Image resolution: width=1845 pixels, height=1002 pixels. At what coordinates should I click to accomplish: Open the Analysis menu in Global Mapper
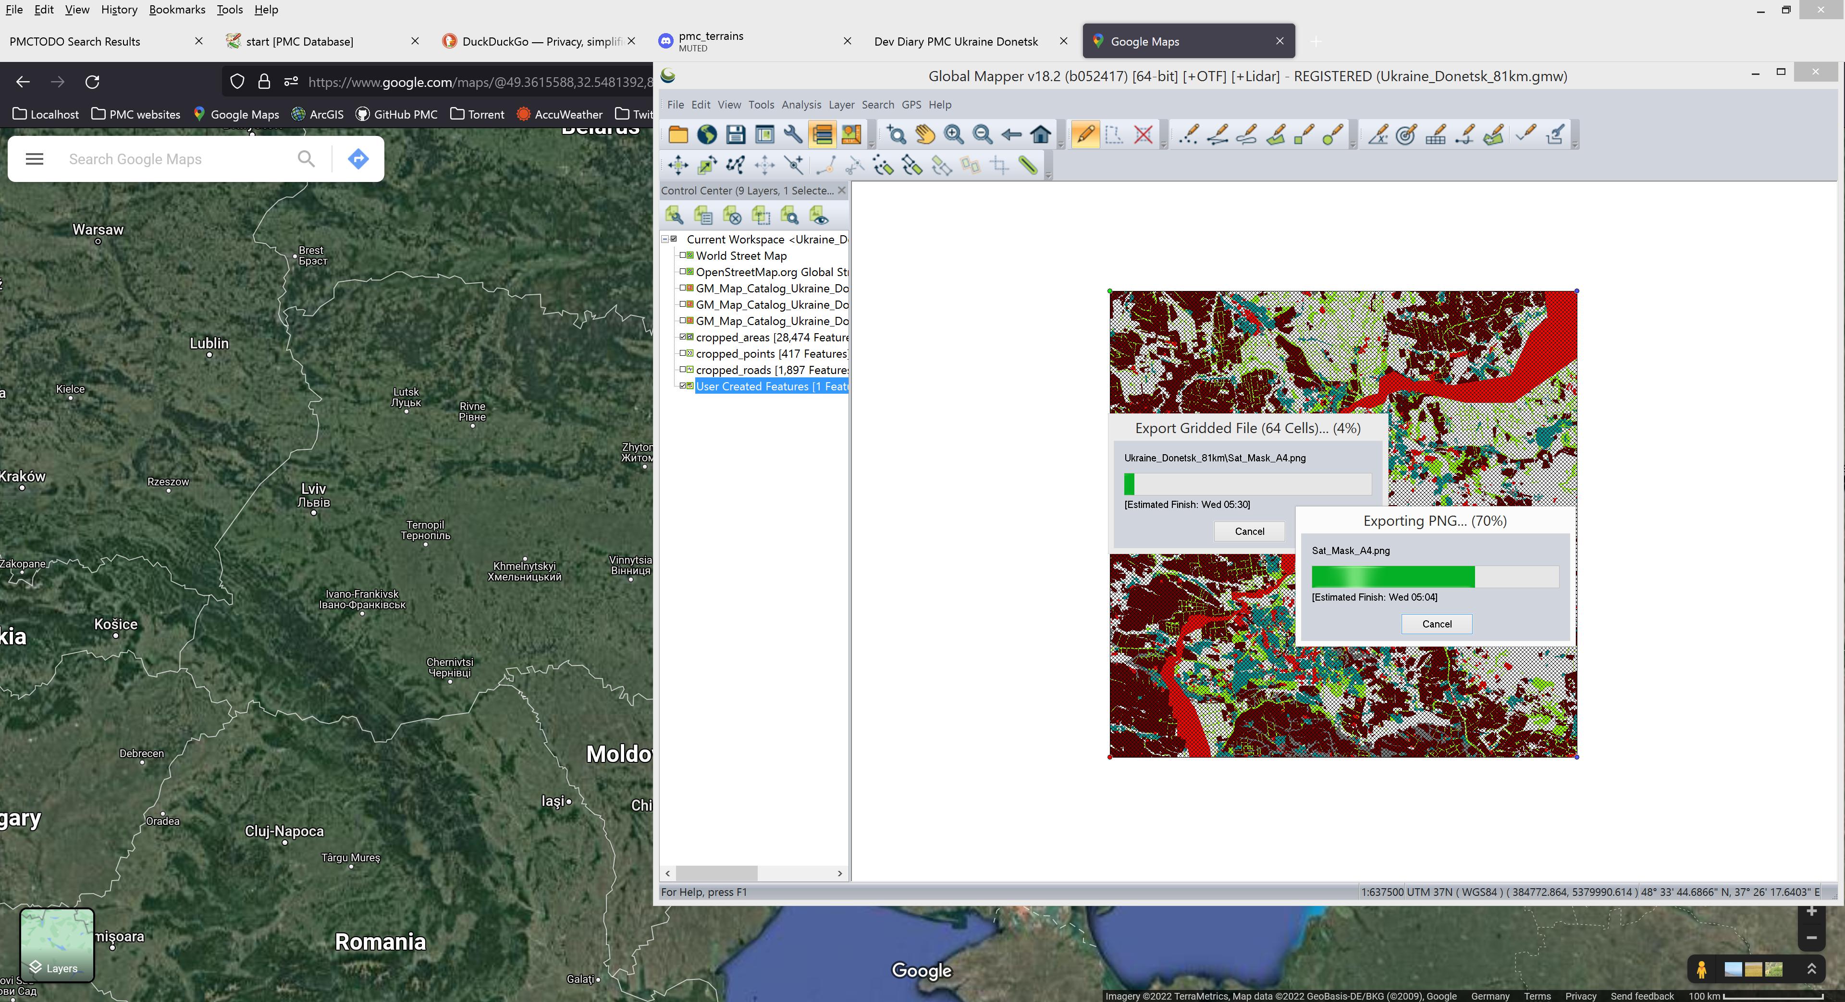tap(801, 105)
